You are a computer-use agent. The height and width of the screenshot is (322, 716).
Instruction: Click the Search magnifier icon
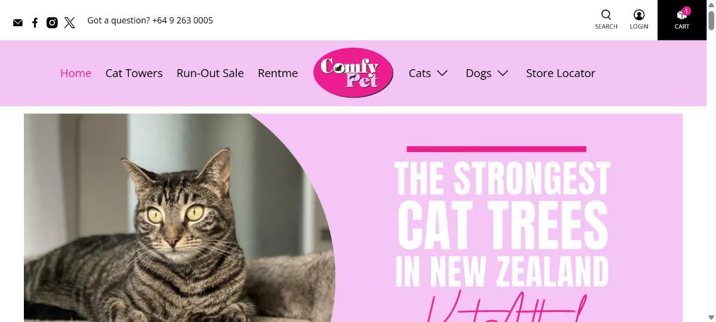[606, 15]
